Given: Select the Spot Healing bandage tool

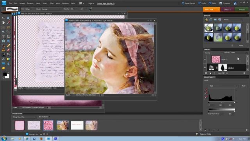Looking at the screenshot, I should [8, 46].
